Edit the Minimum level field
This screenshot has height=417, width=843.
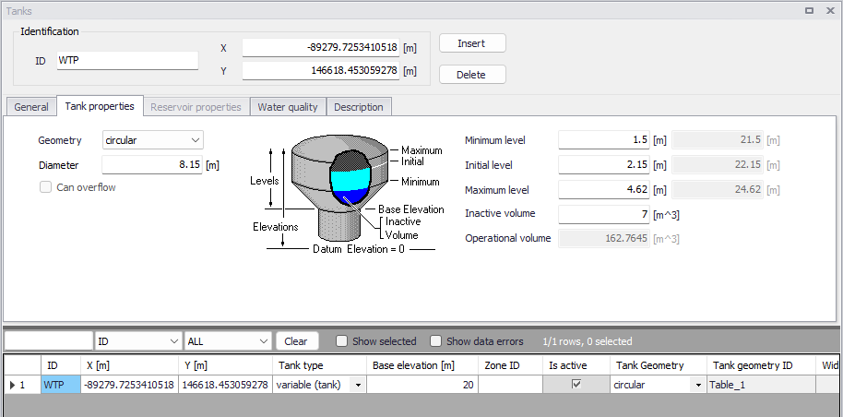604,140
